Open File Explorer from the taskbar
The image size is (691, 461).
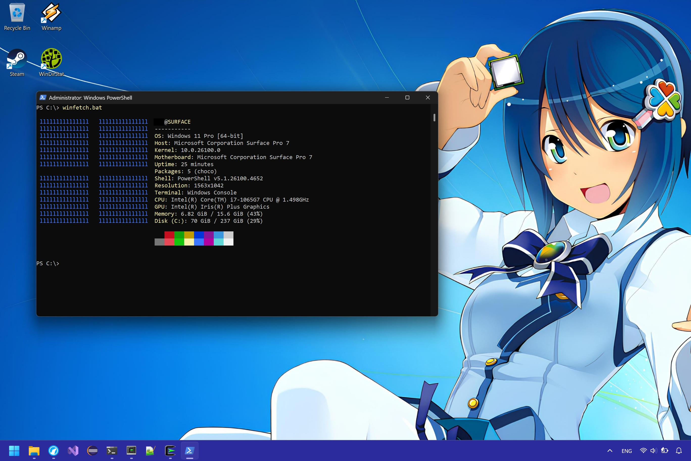(34, 450)
